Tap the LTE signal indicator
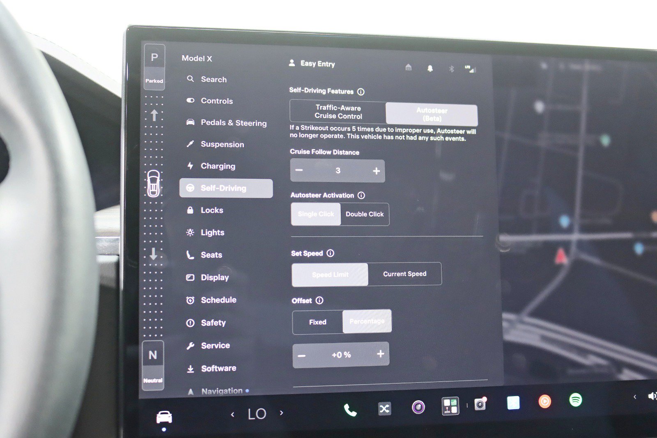Viewport: 657px width, 438px height. [470, 69]
